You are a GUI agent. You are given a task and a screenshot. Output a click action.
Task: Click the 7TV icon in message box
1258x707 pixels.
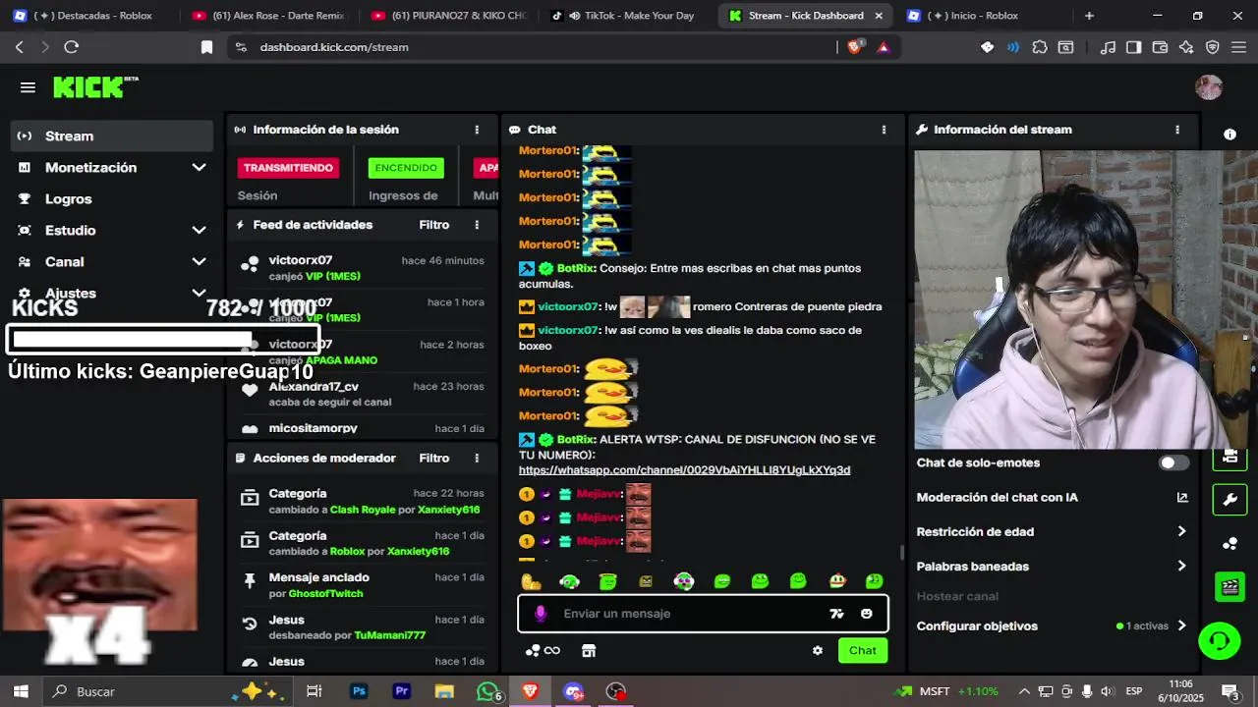836,614
